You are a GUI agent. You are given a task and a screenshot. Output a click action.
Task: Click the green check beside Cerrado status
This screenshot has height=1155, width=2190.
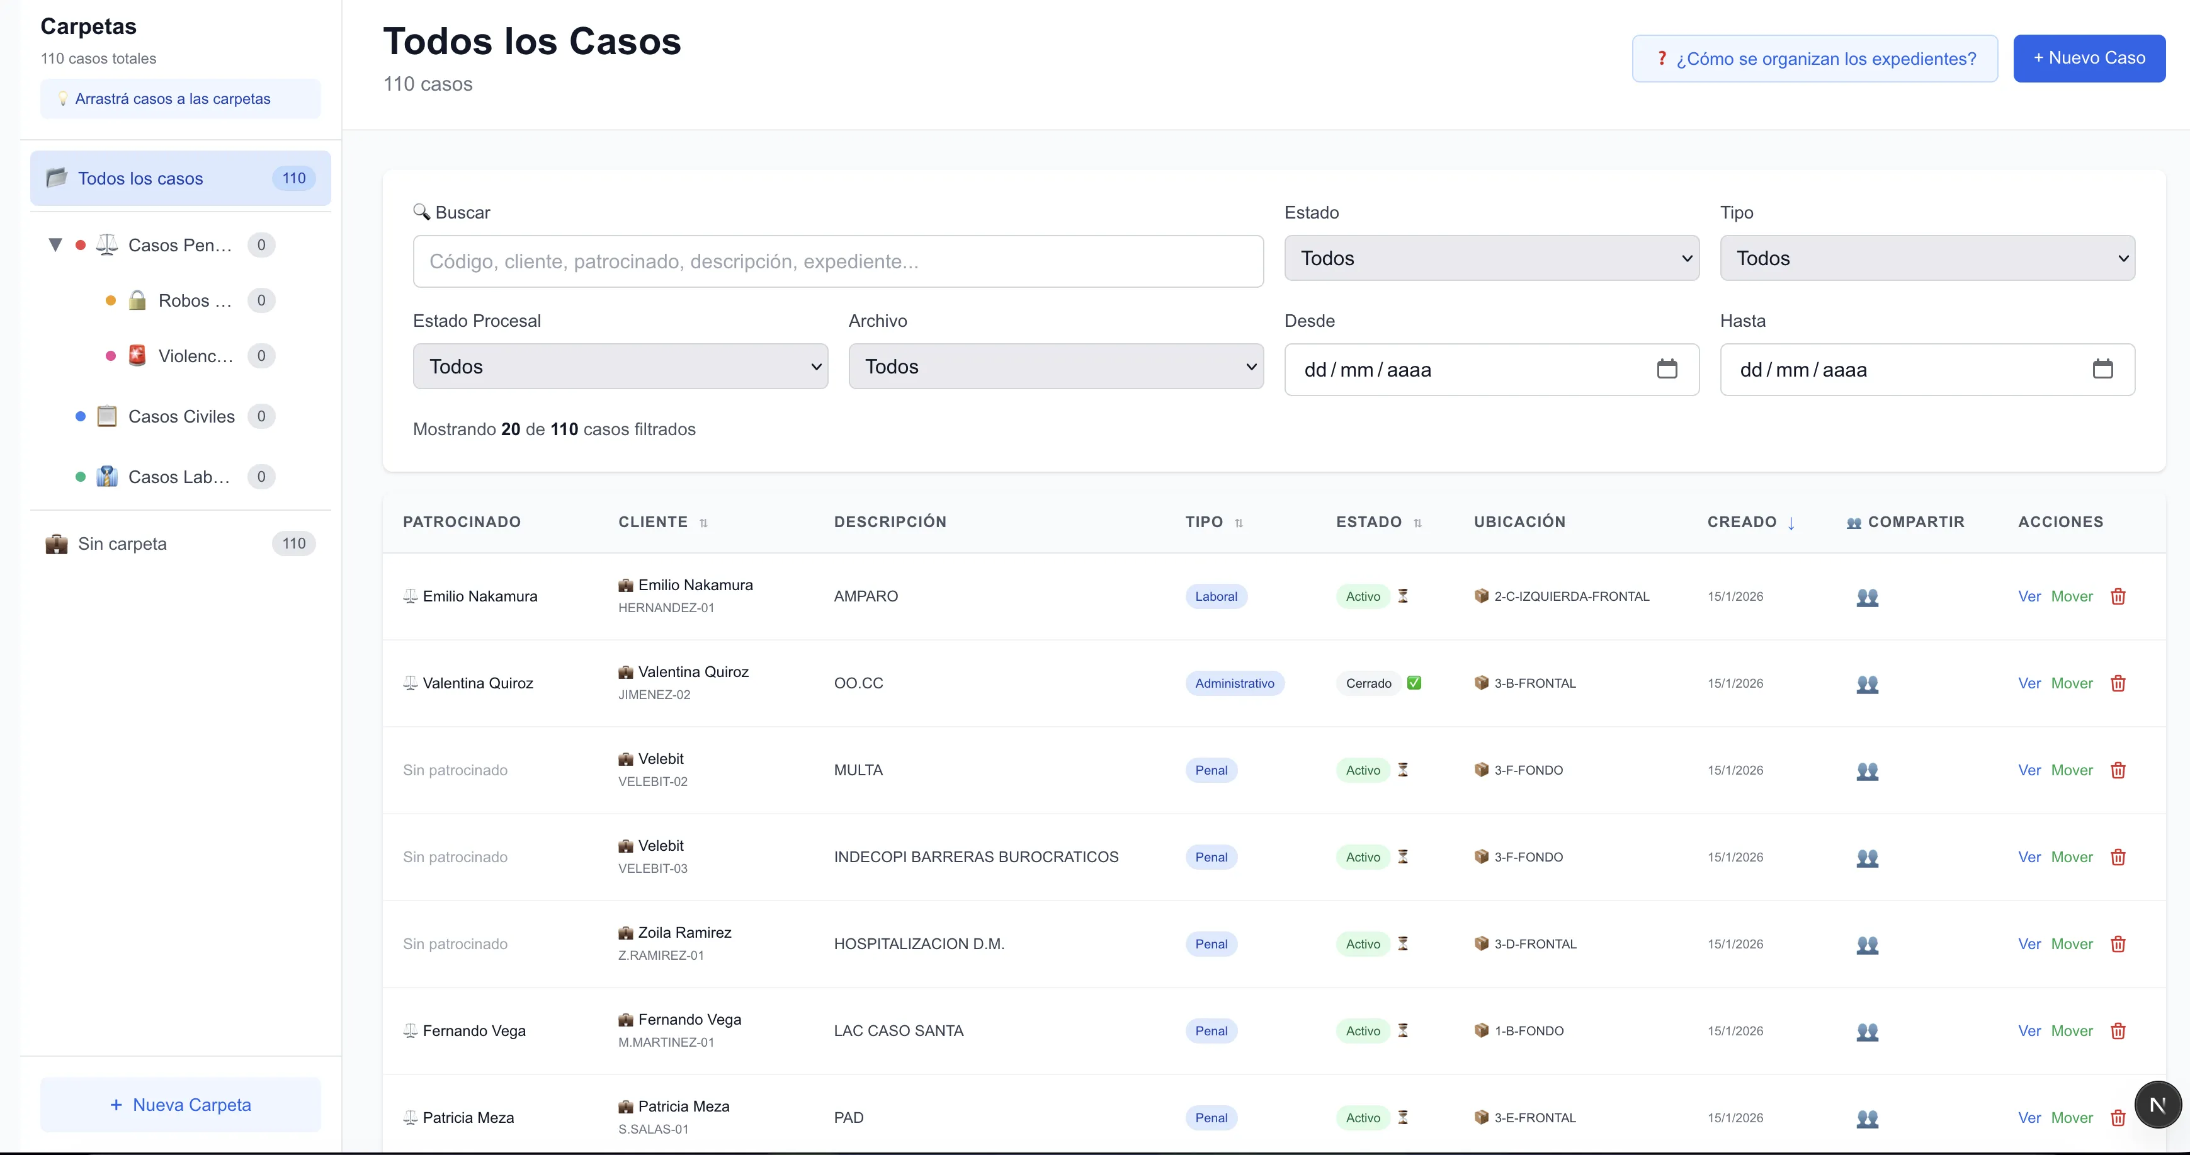click(x=1415, y=682)
